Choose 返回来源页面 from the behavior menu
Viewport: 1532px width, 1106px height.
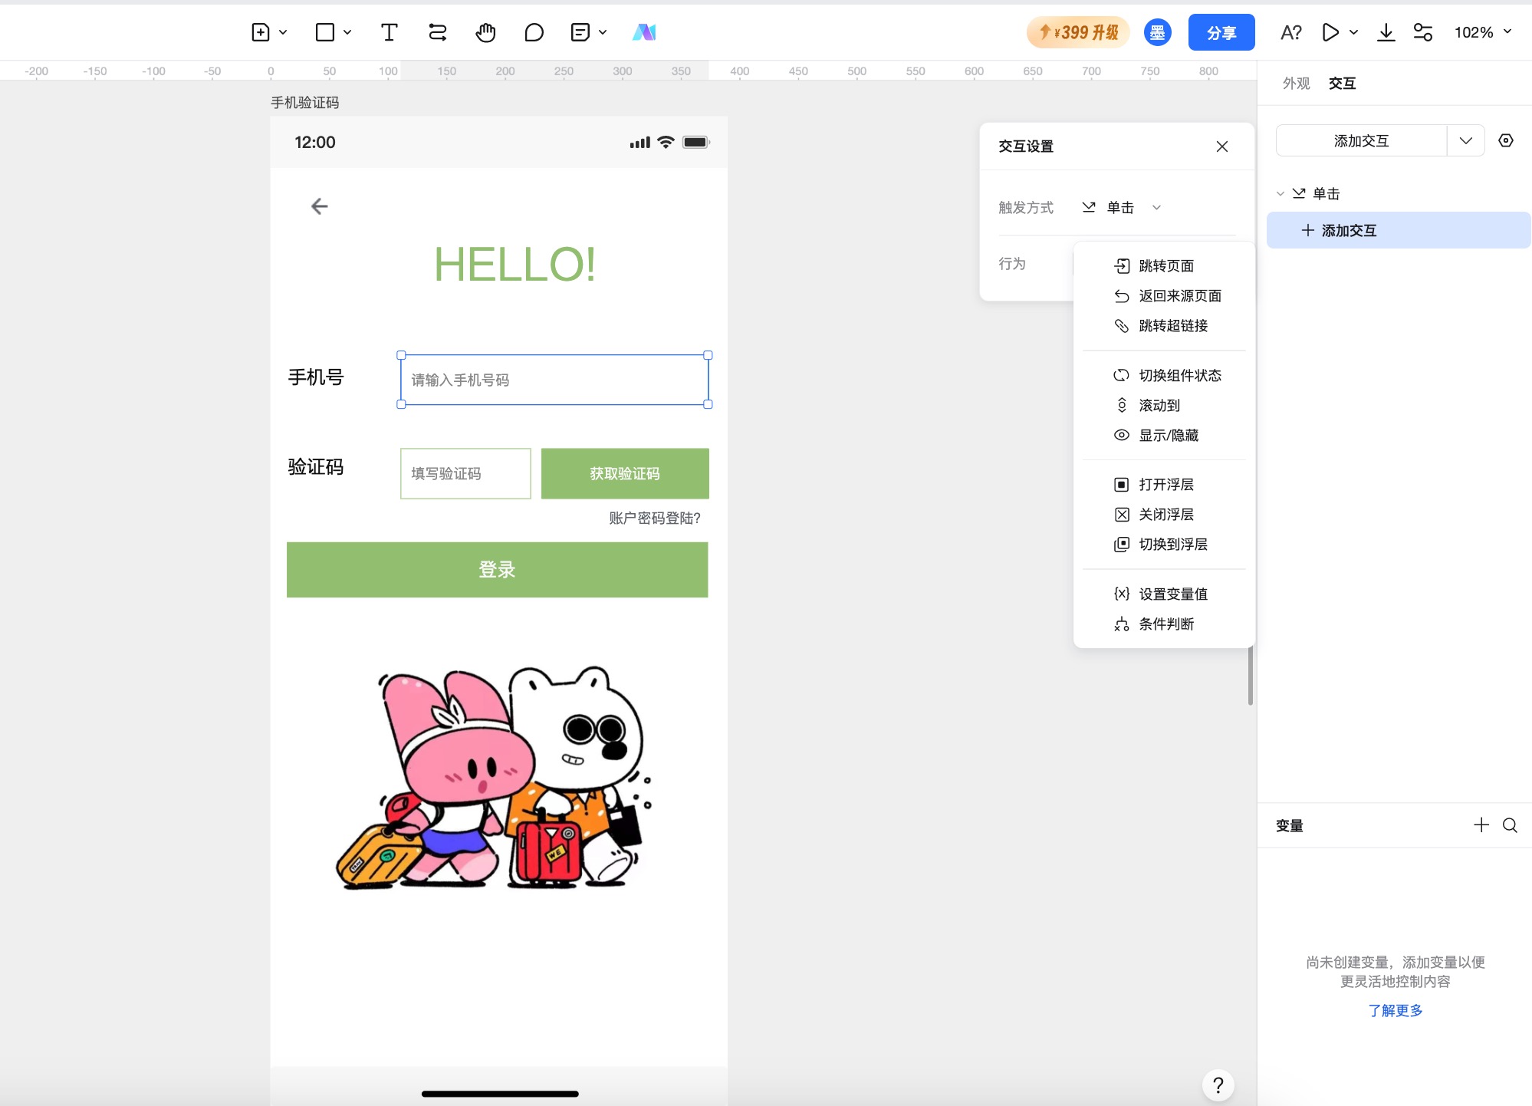[x=1164, y=295]
